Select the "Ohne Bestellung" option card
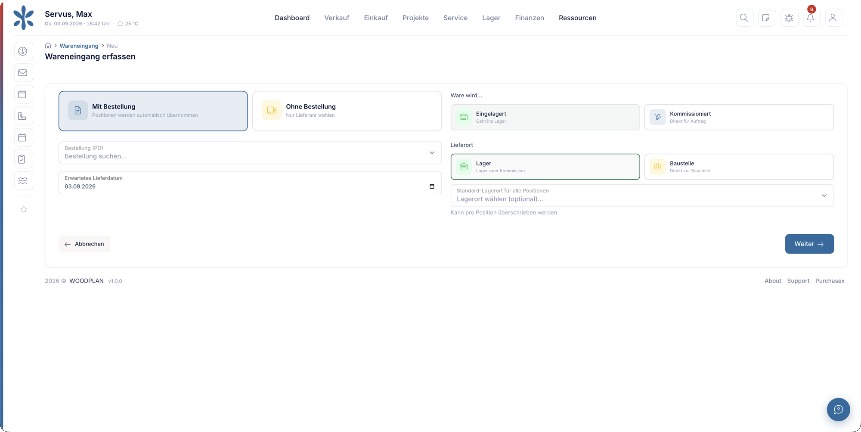The width and height of the screenshot is (861, 432). click(347, 111)
